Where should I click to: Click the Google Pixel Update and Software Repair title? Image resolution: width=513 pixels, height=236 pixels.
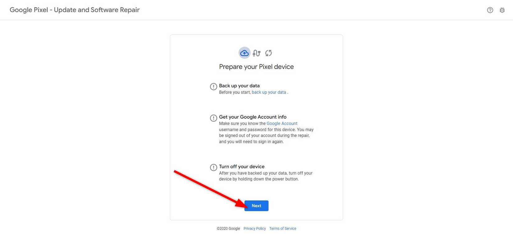click(x=75, y=10)
